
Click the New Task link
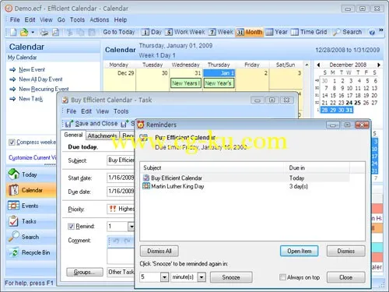click(x=30, y=99)
